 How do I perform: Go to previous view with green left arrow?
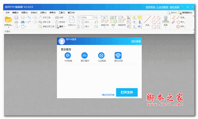36,18
